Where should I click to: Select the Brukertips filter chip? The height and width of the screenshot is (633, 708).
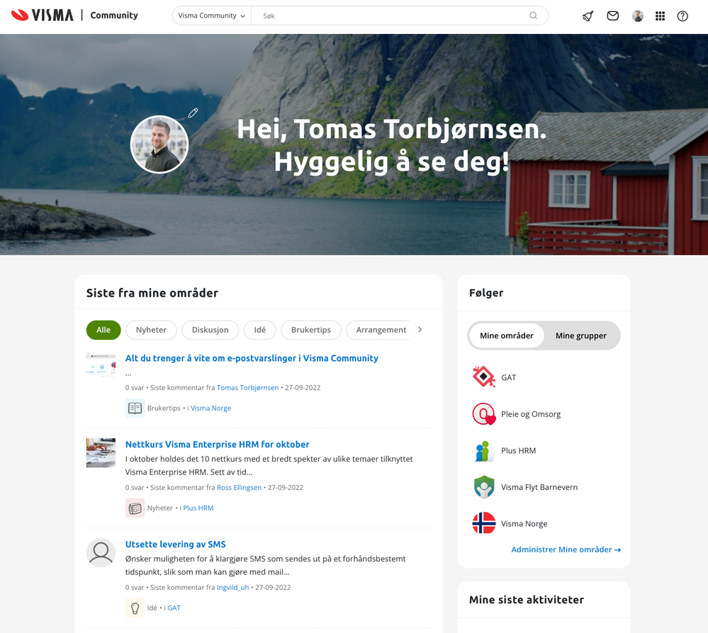point(310,330)
